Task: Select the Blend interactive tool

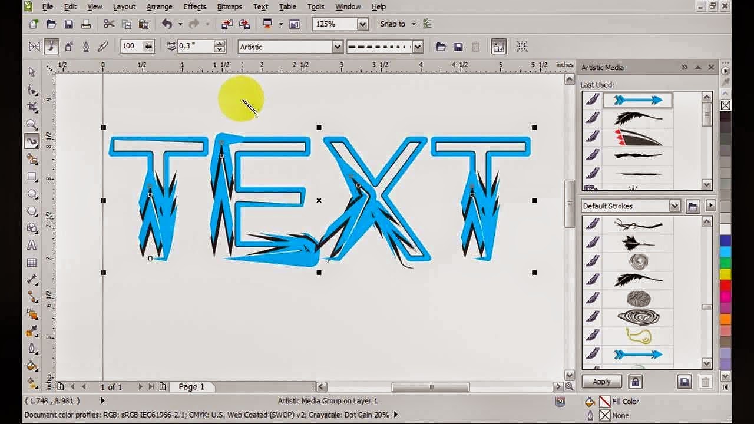Action: (32, 314)
